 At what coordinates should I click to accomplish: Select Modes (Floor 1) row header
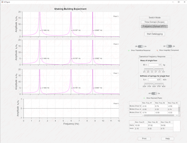(x=135, y=112)
